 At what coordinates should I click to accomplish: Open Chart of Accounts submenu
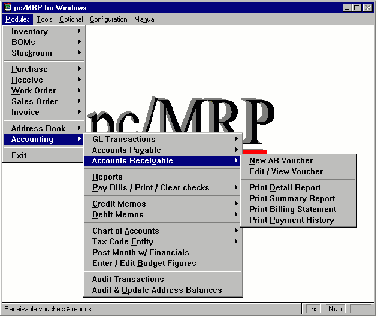tap(163, 231)
